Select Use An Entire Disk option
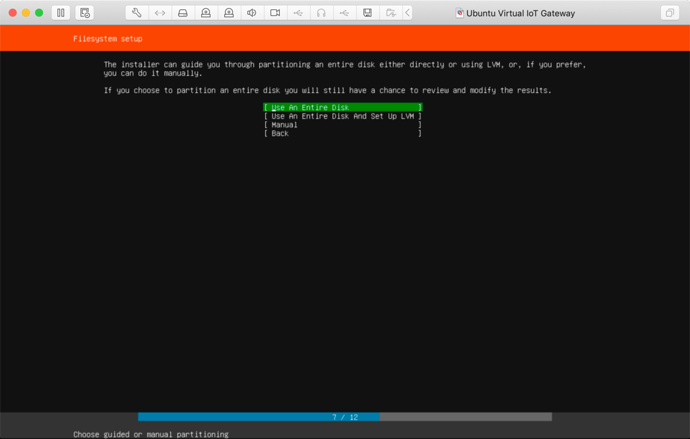The height and width of the screenshot is (439, 690). point(343,107)
